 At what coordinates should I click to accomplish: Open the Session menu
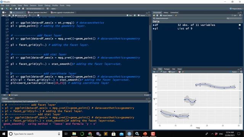33,5
